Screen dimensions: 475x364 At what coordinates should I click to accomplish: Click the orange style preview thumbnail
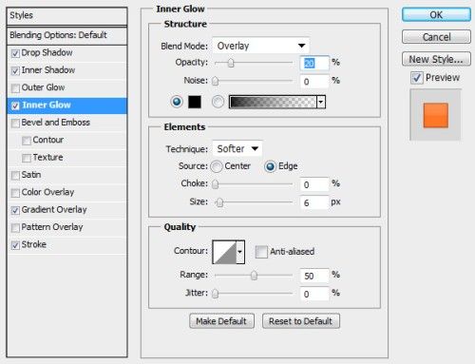pos(435,115)
